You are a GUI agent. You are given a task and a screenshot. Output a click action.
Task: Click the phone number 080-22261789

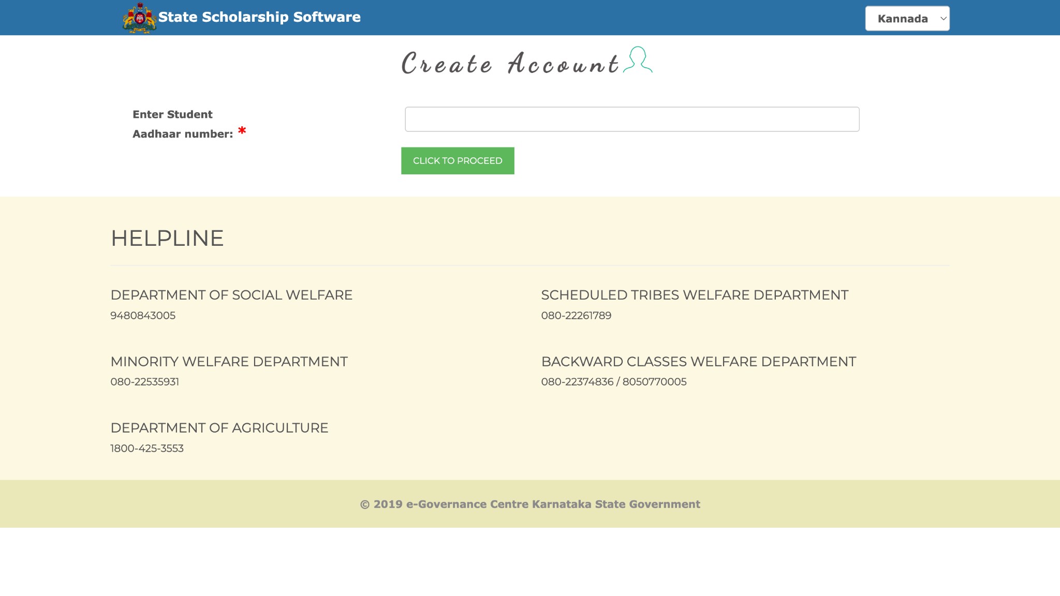(x=576, y=316)
